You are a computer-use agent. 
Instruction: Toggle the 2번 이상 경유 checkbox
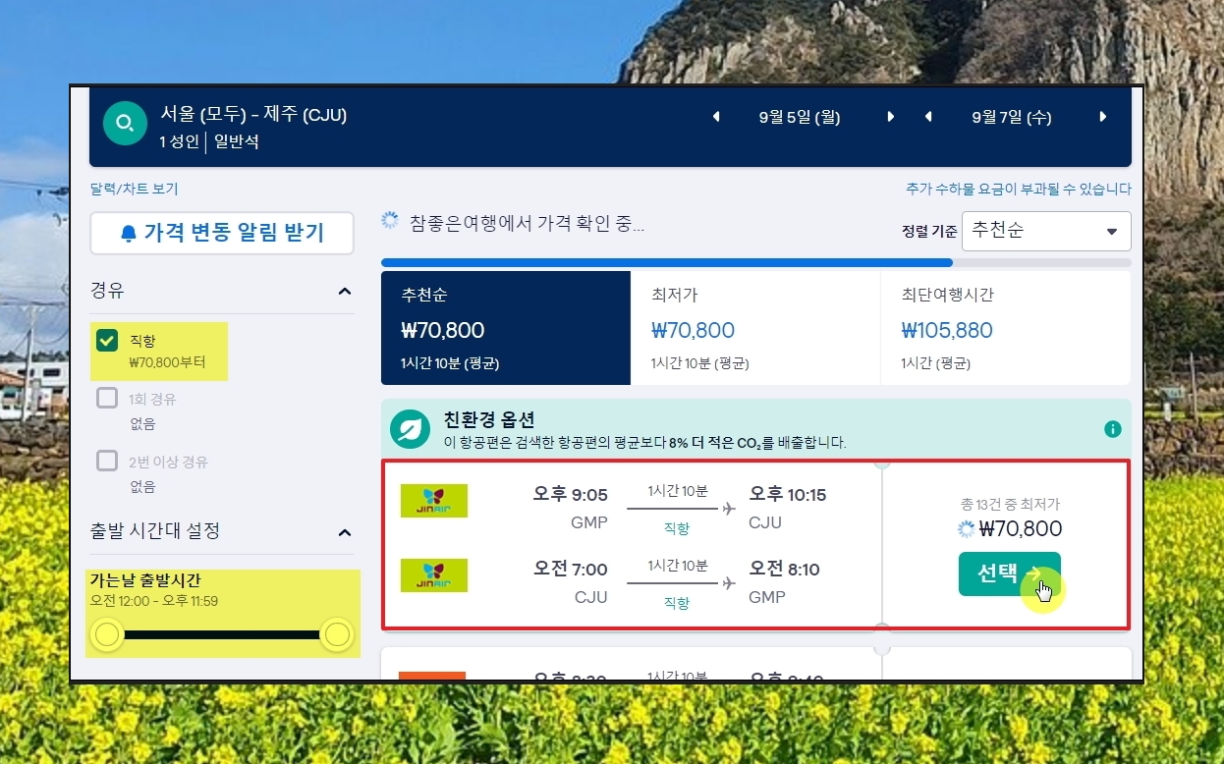point(108,461)
